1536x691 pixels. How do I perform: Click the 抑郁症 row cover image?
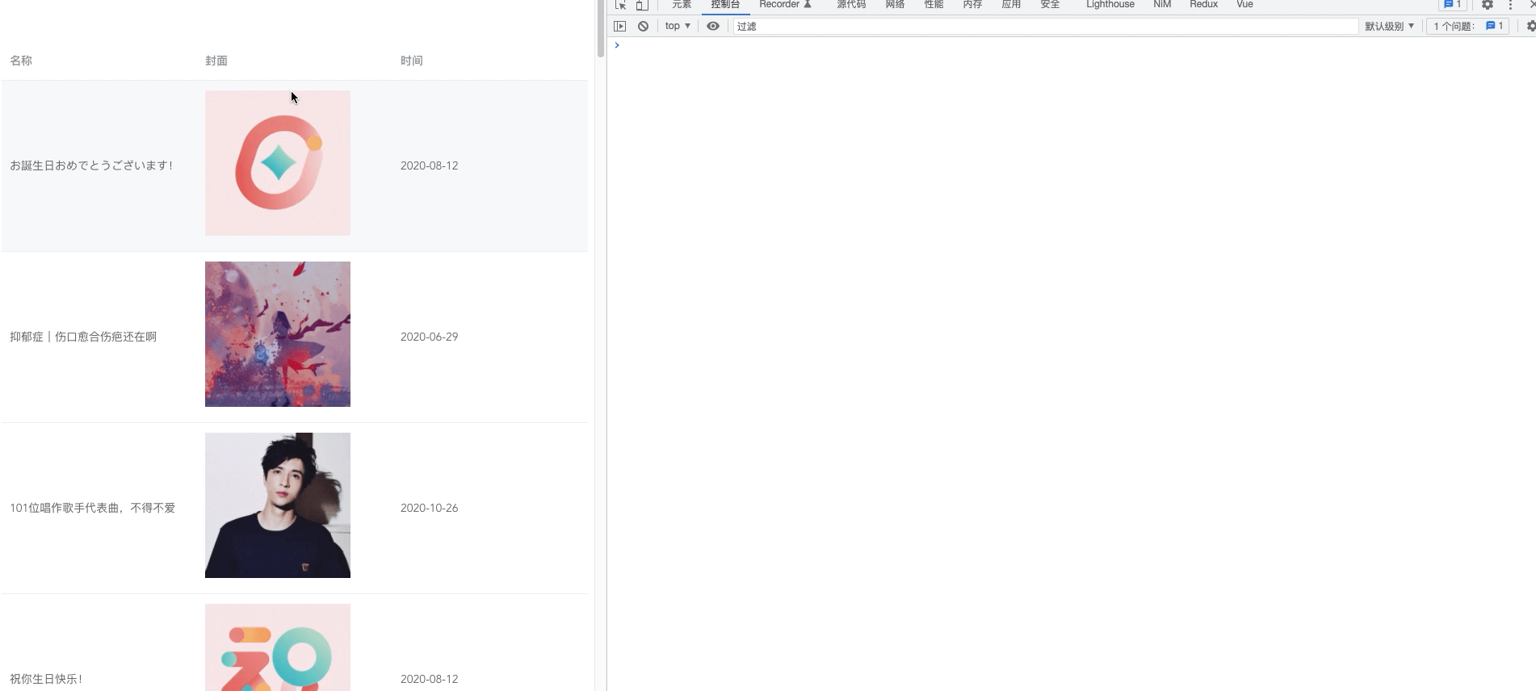coord(278,334)
